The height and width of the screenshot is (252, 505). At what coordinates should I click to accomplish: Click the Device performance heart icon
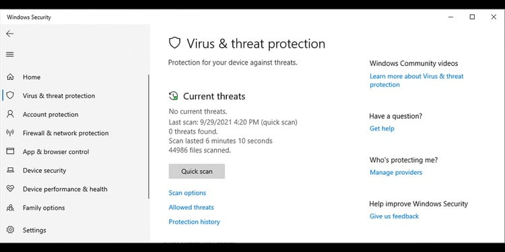coord(10,189)
